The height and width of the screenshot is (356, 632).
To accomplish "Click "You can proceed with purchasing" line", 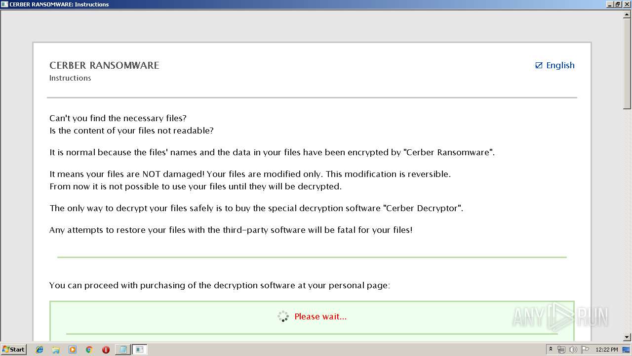I will (x=220, y=285).
